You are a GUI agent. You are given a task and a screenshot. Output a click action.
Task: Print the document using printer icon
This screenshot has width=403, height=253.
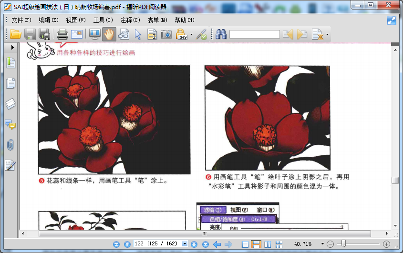click(62, 34)
